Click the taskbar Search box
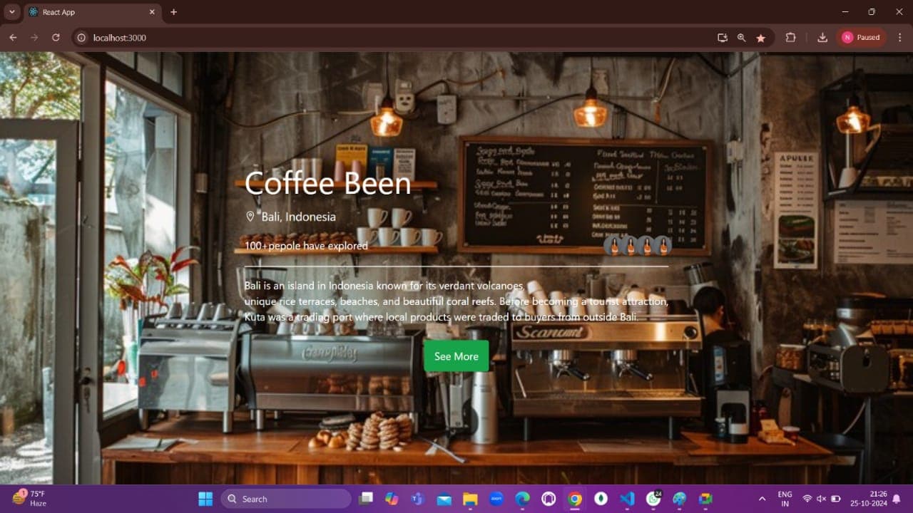The height and width of the screenshot is (513, 913). point(285,499)
